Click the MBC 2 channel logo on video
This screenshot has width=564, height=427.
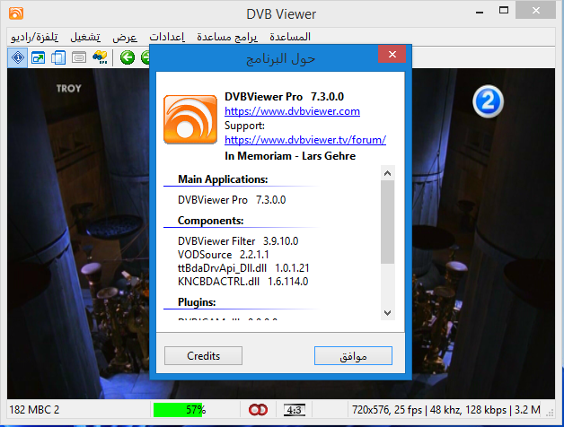click(488, 101)
